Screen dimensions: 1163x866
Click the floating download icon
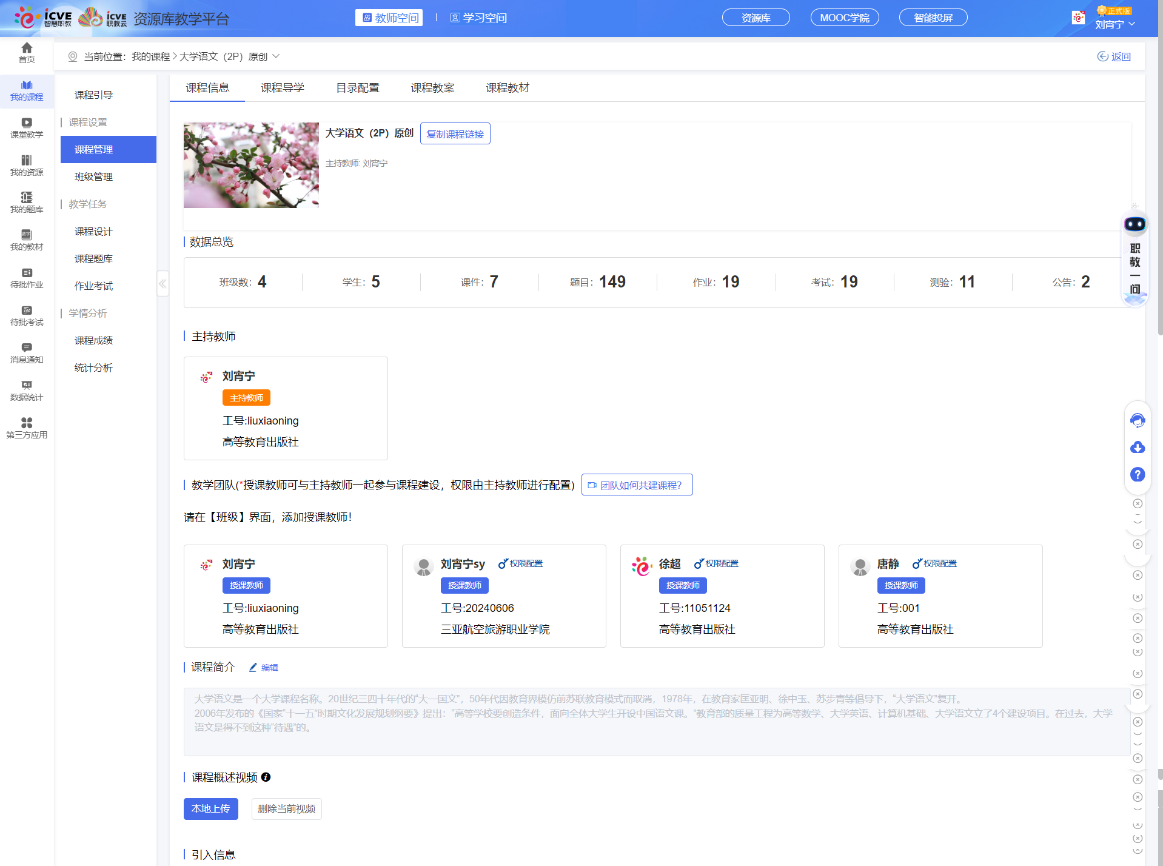pyautogui.click(x=1138, y=447)
